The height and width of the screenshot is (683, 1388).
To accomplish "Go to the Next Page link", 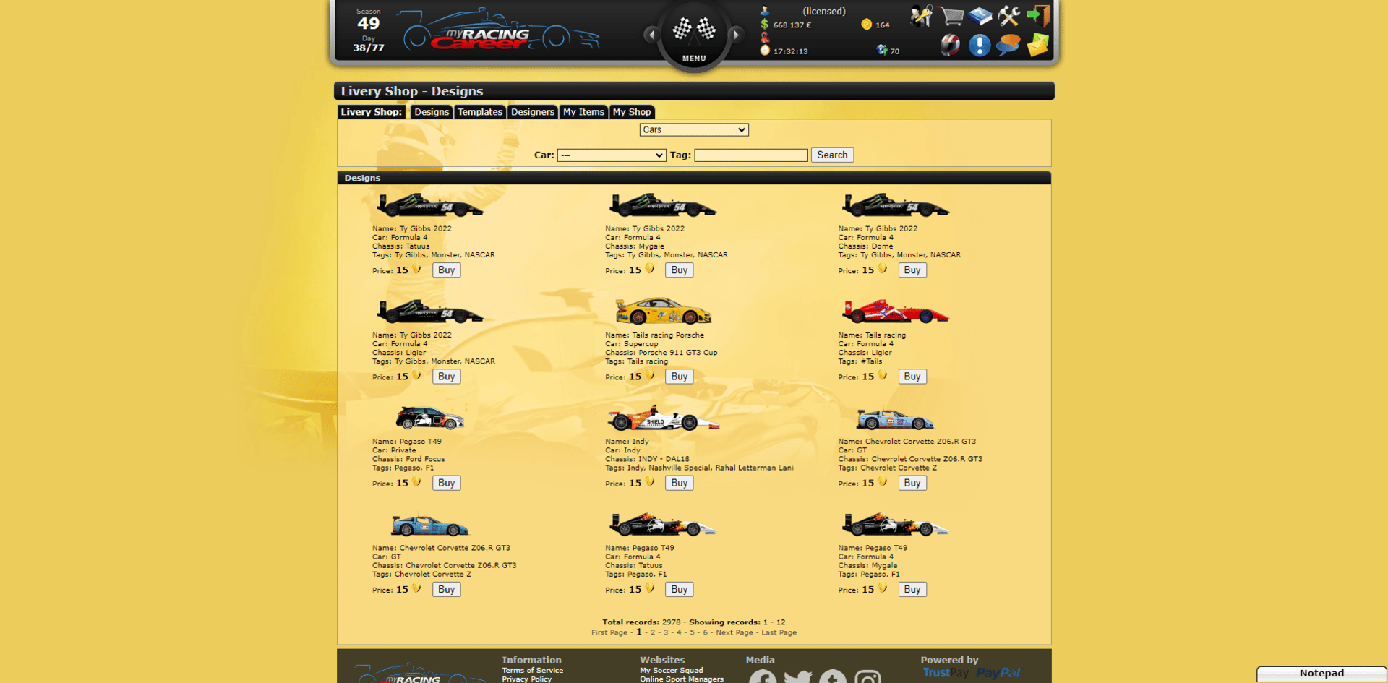I will (734, 632).
